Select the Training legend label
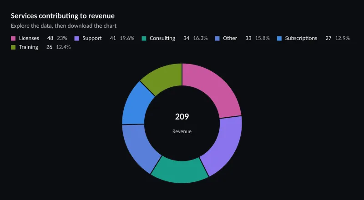364x200 pixels. click(x=29, y=47)
